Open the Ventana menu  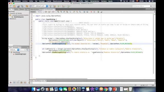pyautogui.click(x=104, y=1)
